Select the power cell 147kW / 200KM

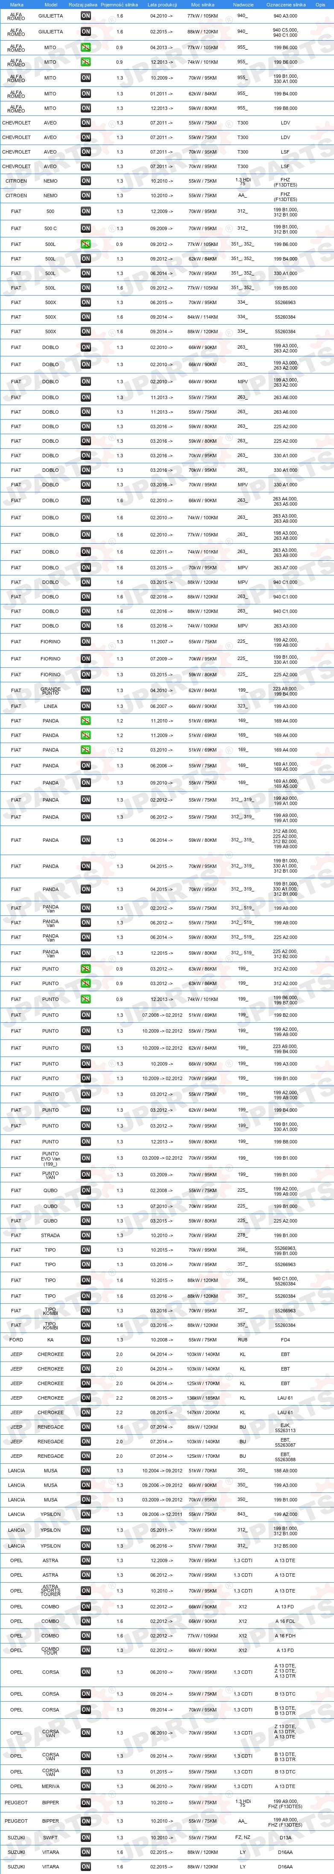click(x=202, y=1412)
